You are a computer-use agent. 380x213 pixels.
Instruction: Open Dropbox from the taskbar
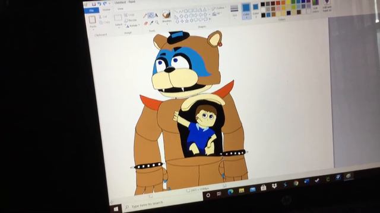(274, 186)
